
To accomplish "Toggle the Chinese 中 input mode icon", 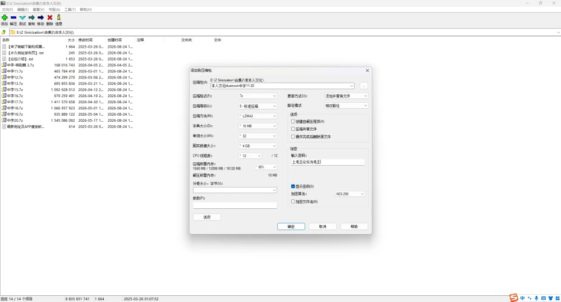I will (x=522, y=298).
